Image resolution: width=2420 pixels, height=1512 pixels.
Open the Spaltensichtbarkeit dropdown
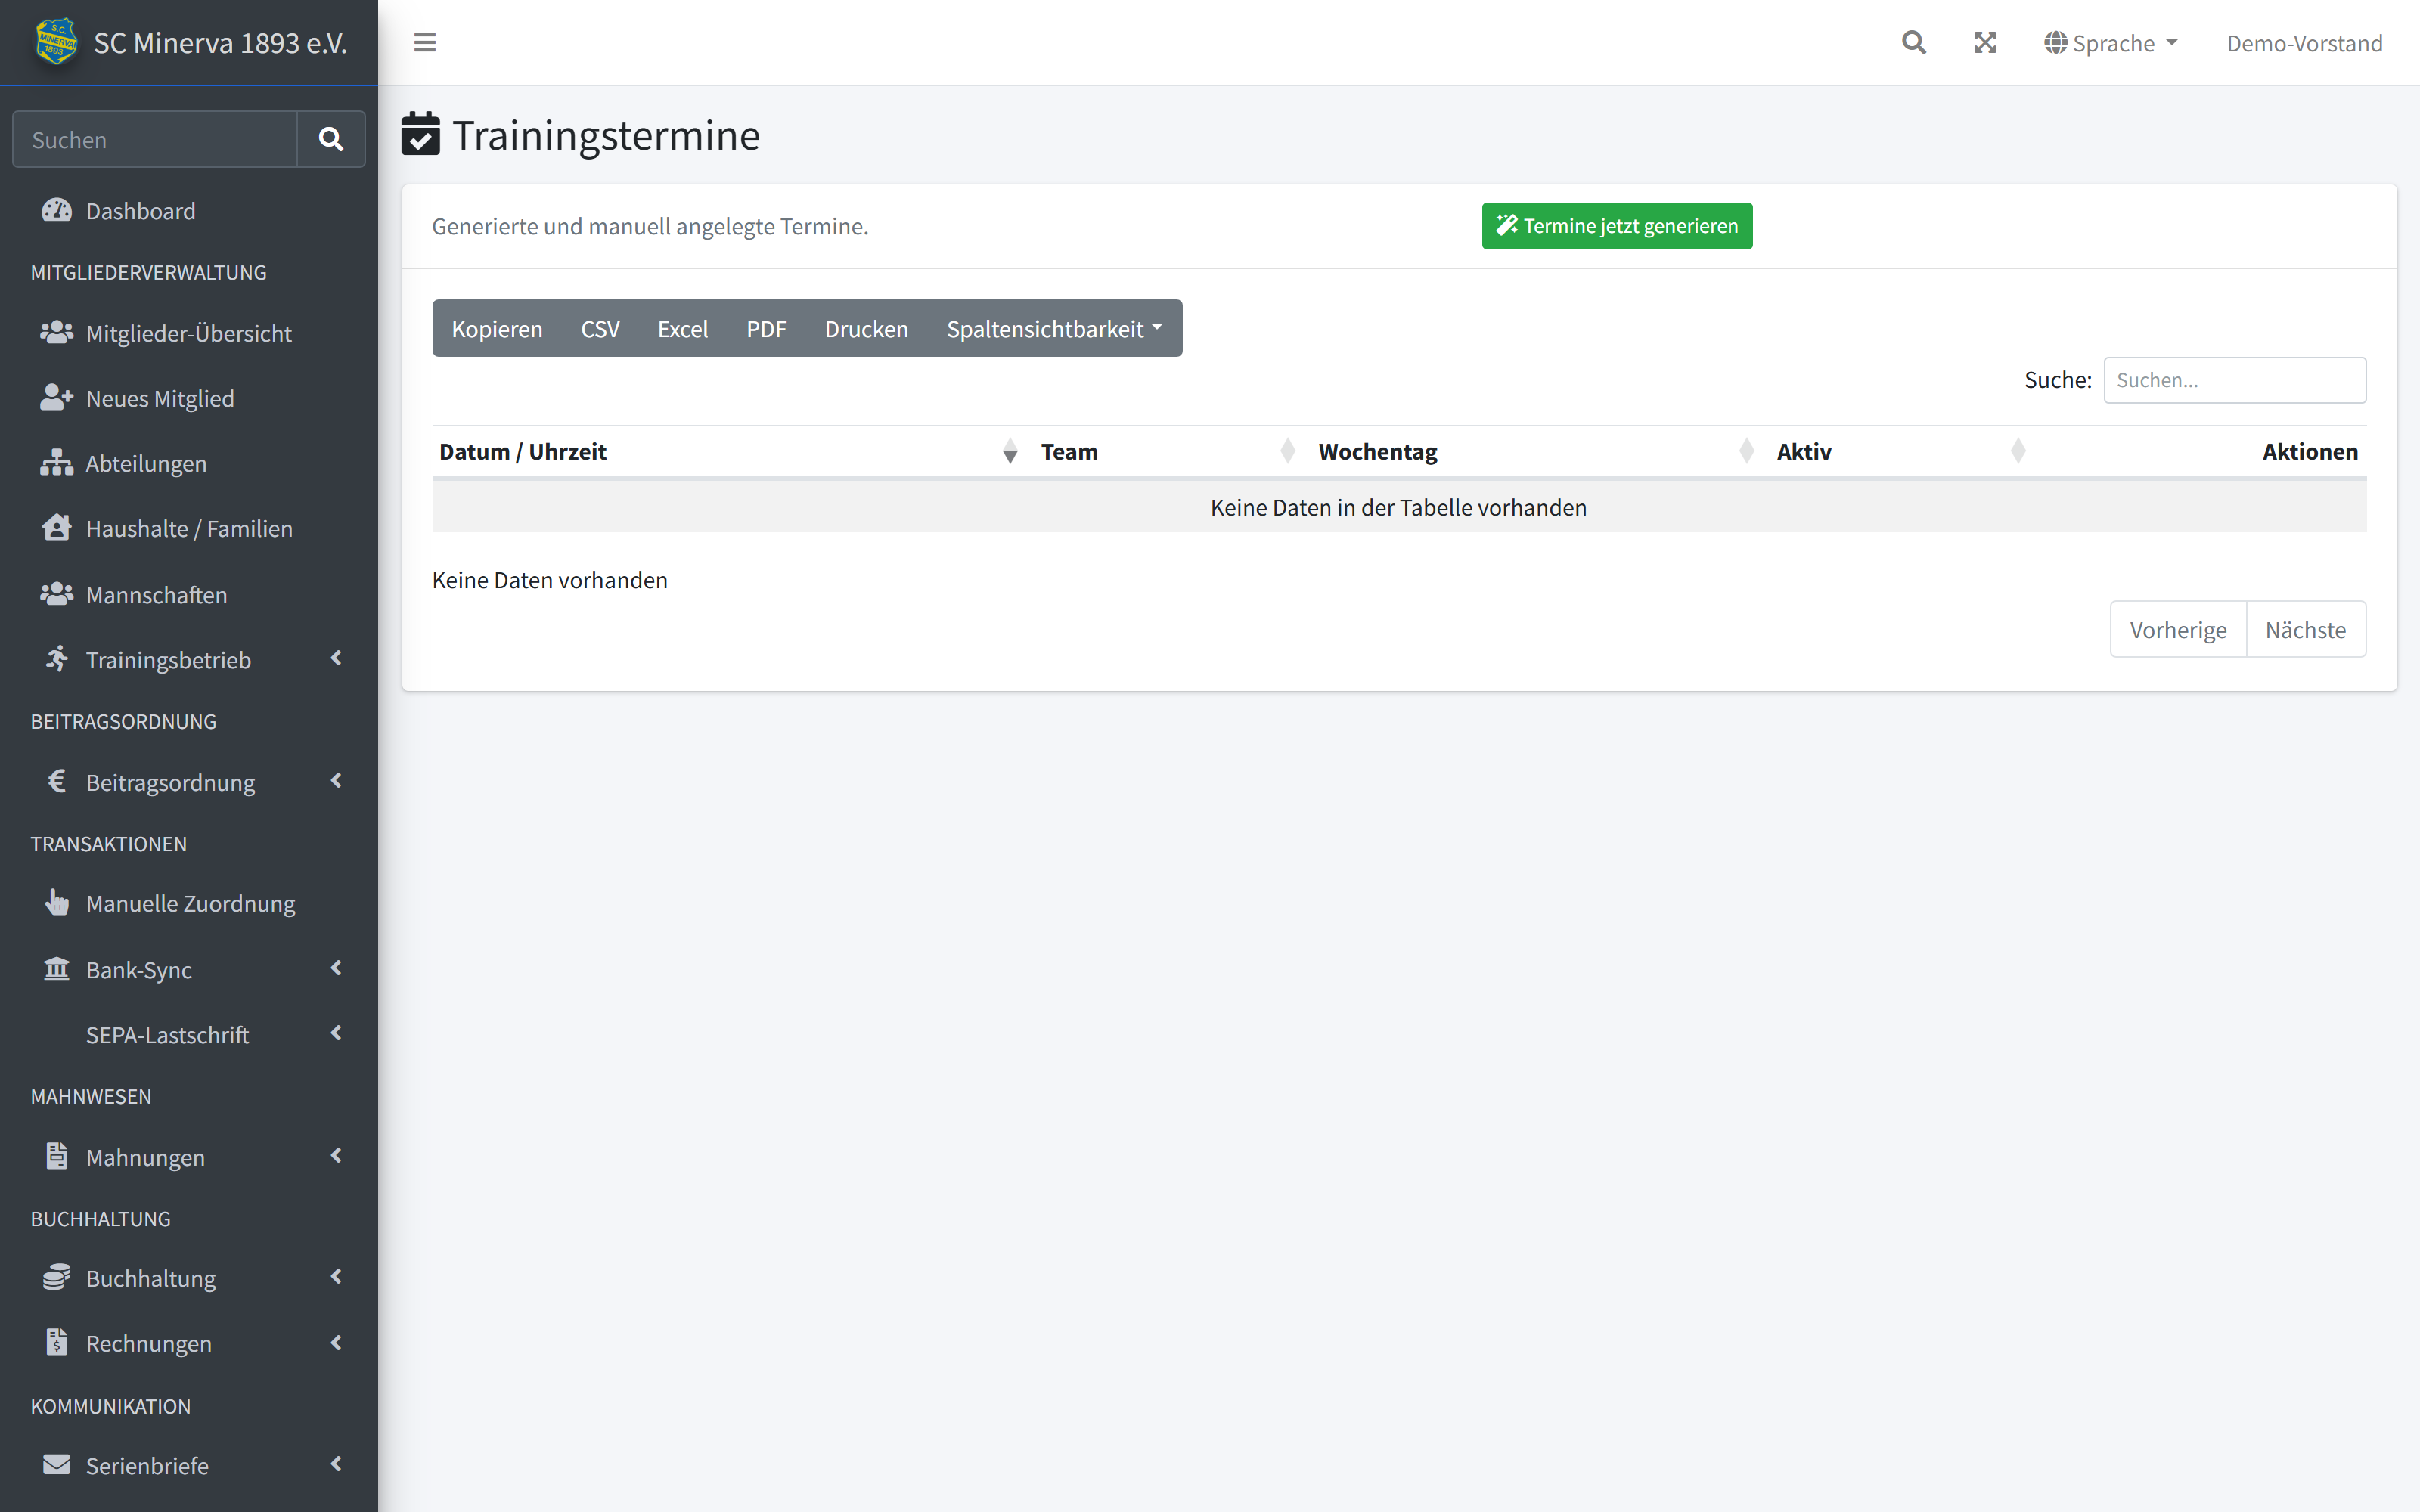coord(1054,328)
